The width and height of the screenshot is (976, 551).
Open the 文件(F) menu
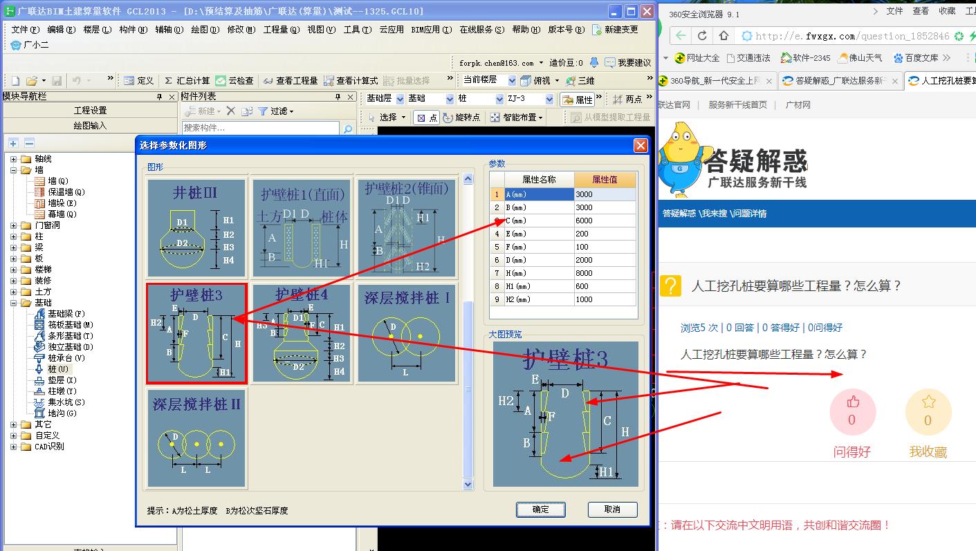pyautogui.click(x=25, y=30)
